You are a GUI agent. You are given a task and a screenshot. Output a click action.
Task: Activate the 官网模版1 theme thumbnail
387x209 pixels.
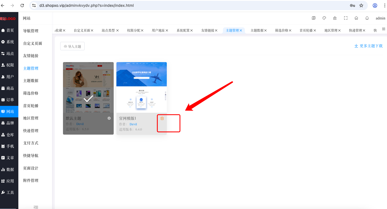point(142,87)
